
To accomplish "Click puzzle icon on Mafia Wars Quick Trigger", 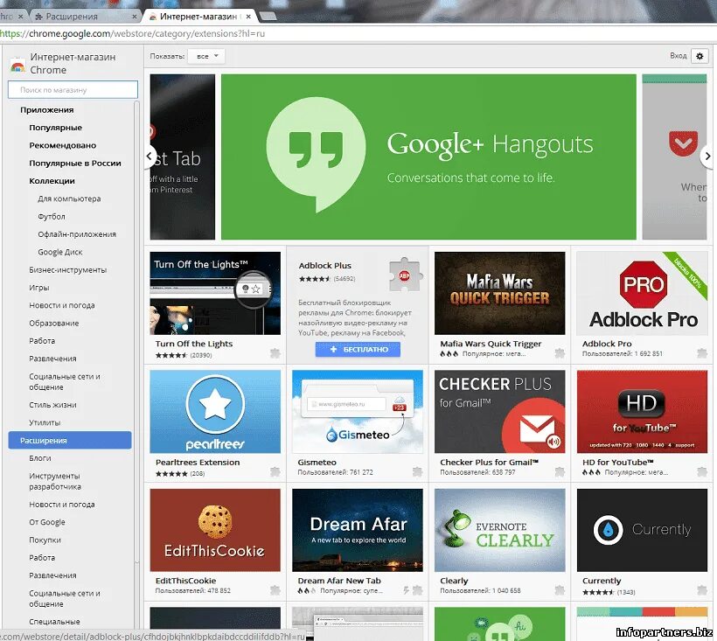I will tap(560, 353).
